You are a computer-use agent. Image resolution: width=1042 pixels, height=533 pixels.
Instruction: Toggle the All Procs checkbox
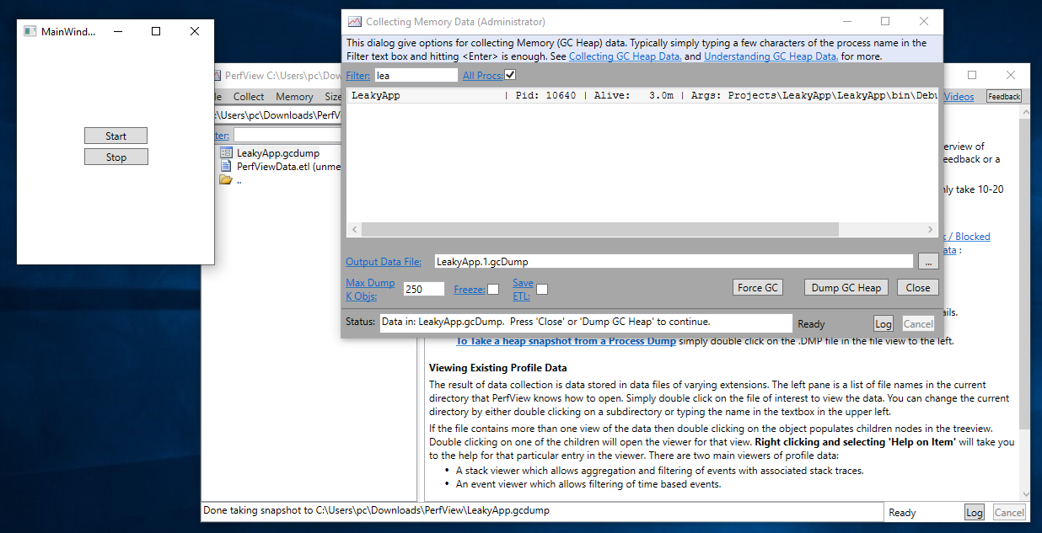[510, 76]
